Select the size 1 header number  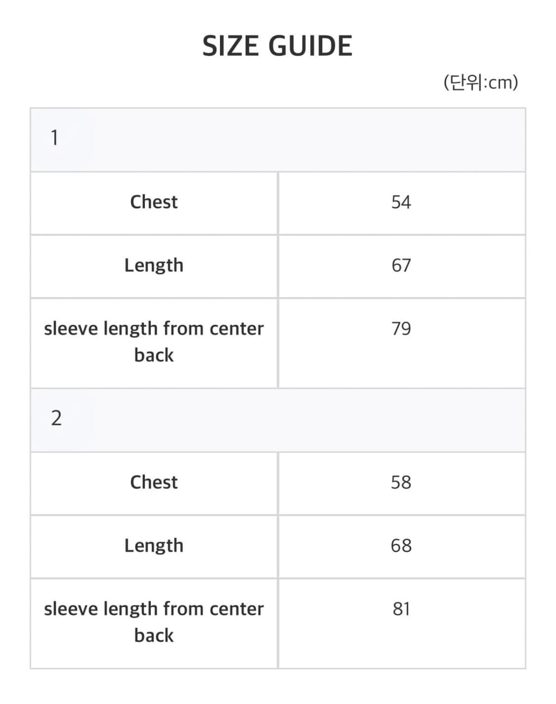[54, 137]
